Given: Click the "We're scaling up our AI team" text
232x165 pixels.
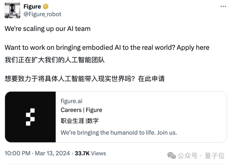Looking at the screenshot, I should pos(47,29).
